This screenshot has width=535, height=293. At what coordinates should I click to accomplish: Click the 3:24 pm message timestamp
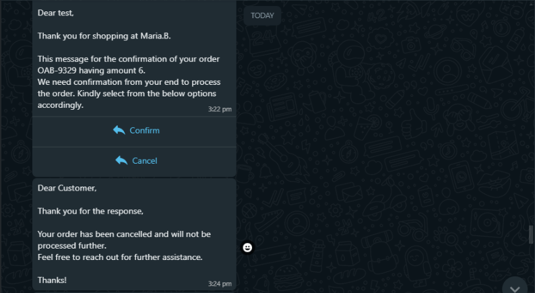pos(220,284)
